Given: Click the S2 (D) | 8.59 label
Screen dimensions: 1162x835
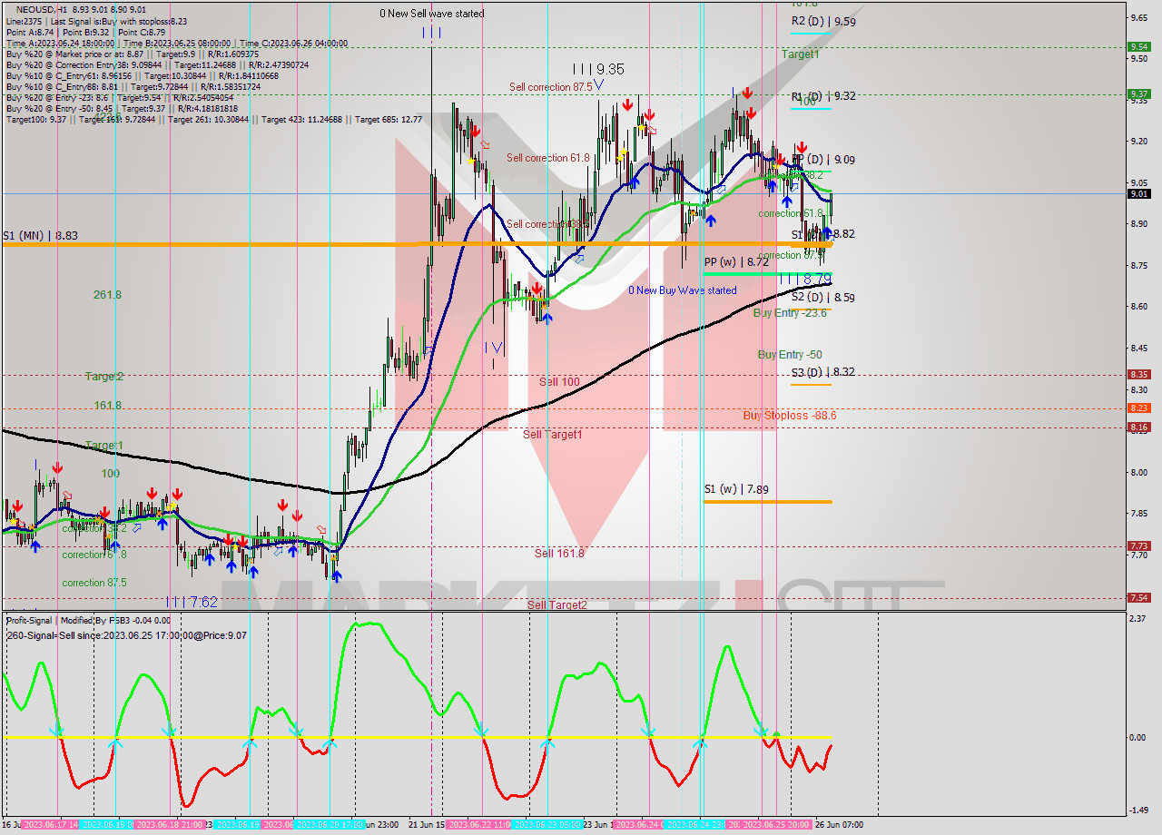Looking at the screenshot, I should (x=823, y=297).
